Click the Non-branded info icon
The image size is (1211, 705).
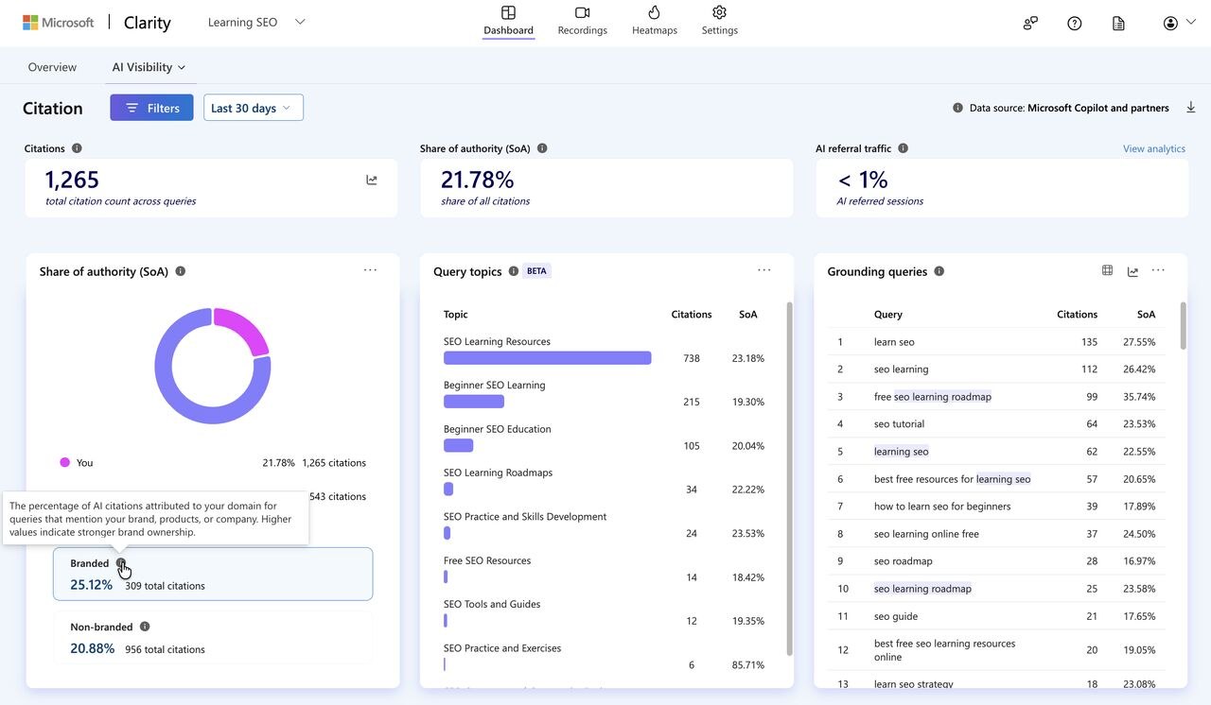click(x=145, y=626)
